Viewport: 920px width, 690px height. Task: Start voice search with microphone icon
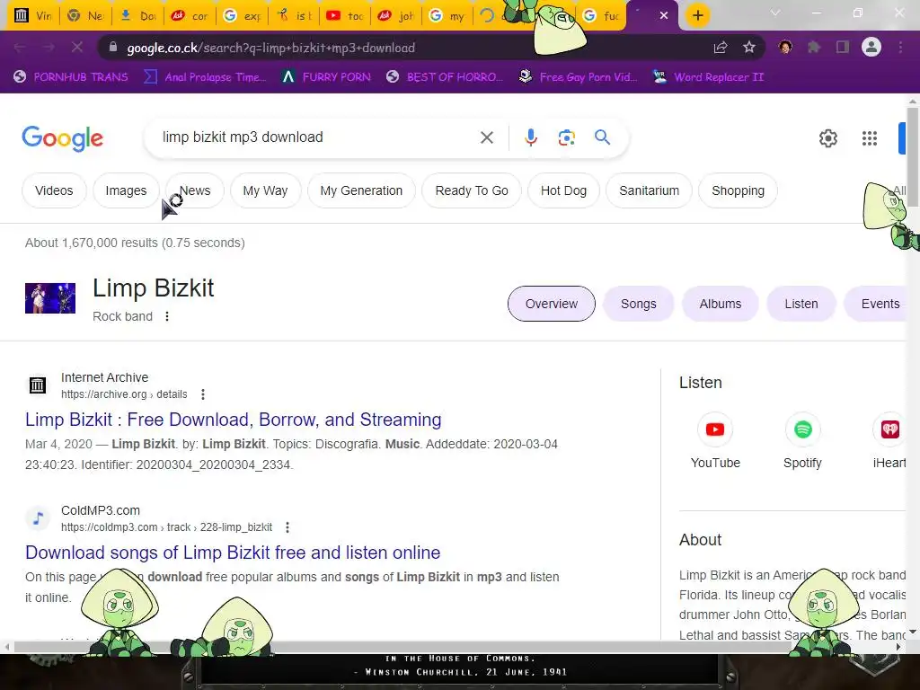530,137
